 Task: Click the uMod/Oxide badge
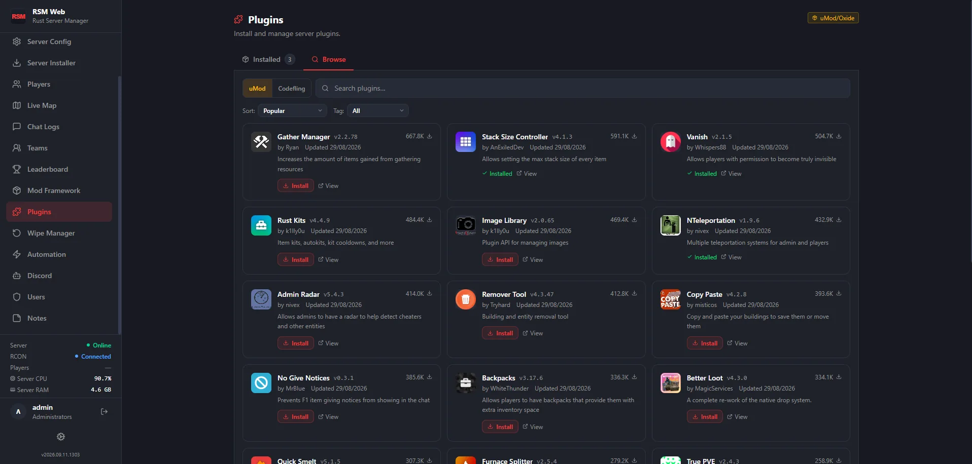click(833, 18)
